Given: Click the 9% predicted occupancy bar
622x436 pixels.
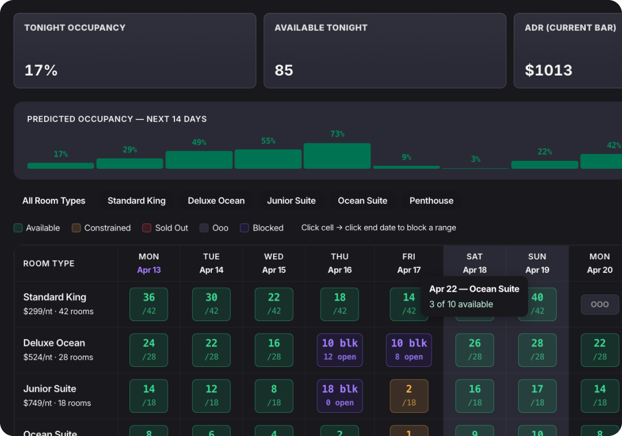Looking at the screenshot, I should (406, 167).
